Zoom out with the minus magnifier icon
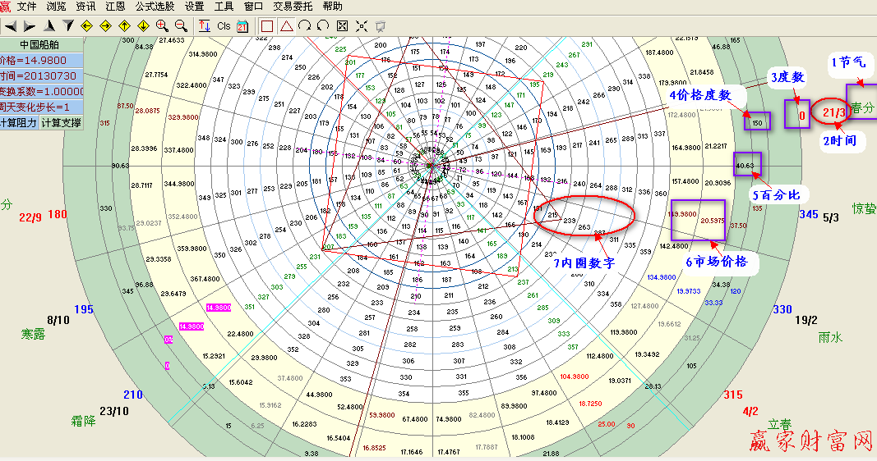Viewport: 877px width, 461px height. [181, 26]
